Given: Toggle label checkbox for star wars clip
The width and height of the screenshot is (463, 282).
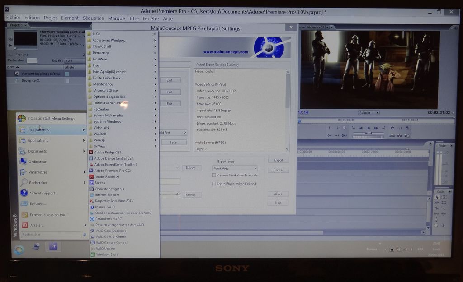Looking at the screenshot, I should point(67,74).
